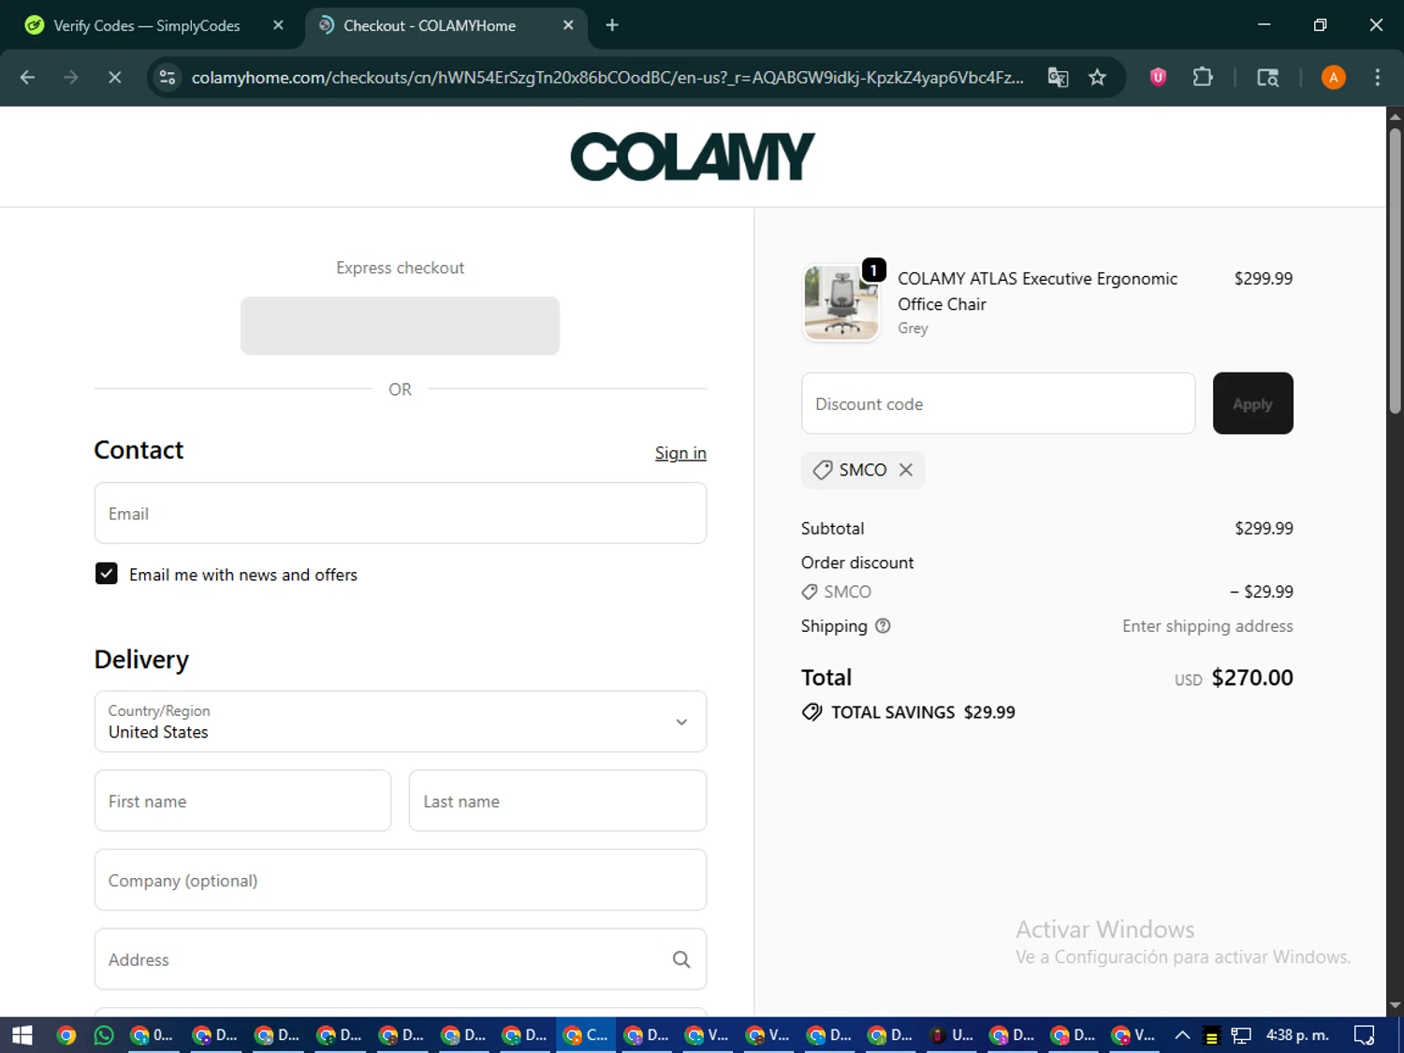Image resolution: width=1404 pixels, height=1053 pixels.
Task: Open the Windows notification center
Action: [x=1364, y=1035]
